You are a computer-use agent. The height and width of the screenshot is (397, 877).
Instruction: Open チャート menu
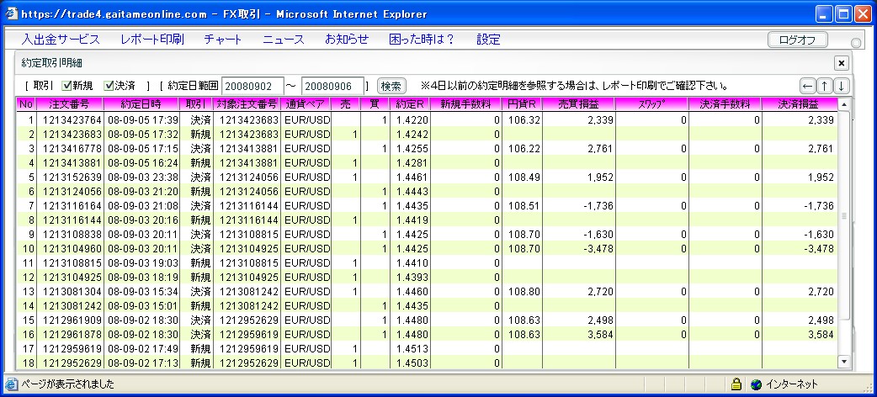tap(222, 40)
